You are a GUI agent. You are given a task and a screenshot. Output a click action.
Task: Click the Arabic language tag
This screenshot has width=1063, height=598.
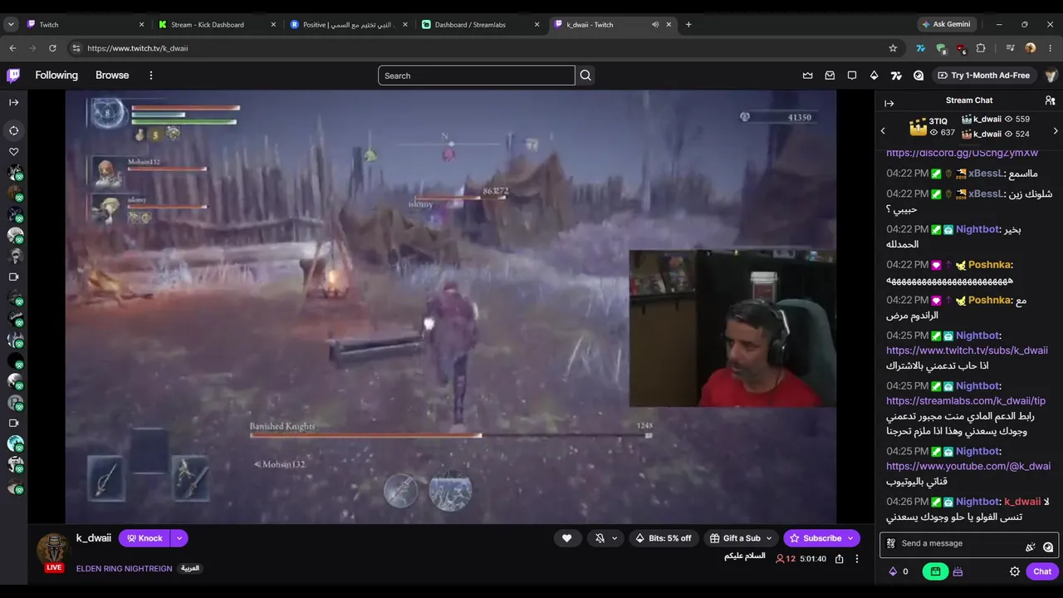click(190, 569)
